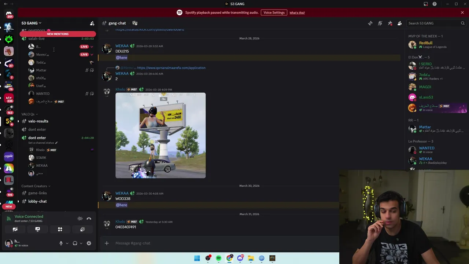
Task: Open the inbox icon in title bar
Action: (426, 4)
